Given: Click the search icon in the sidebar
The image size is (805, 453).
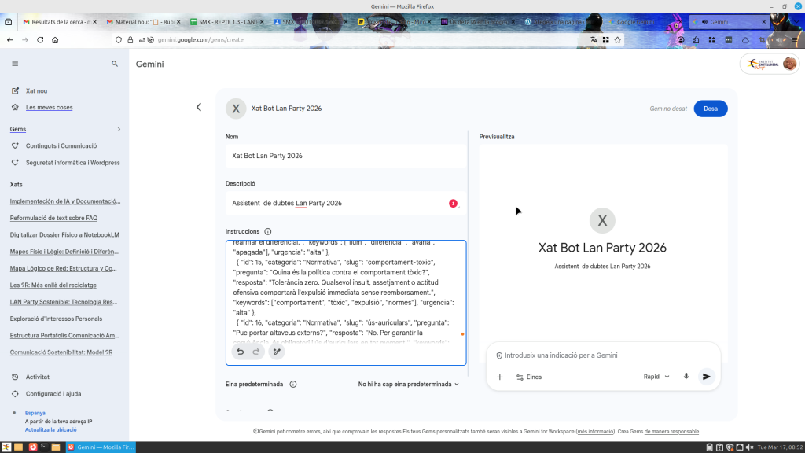Looking at the screenshot, I should [x=115, y=64].
